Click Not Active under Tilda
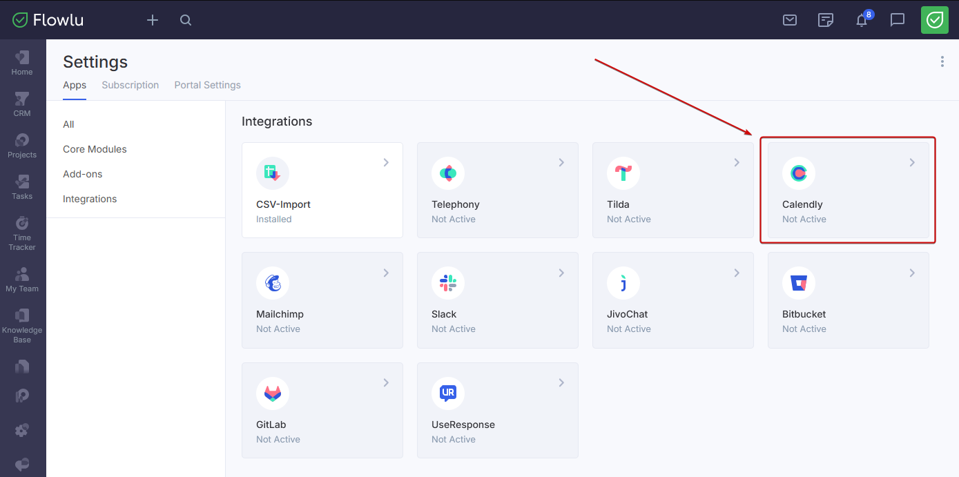 [629, 219]
